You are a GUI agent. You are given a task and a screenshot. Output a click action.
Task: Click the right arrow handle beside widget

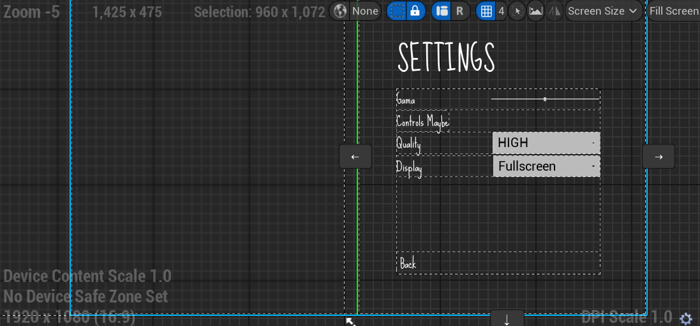point(659,157)
